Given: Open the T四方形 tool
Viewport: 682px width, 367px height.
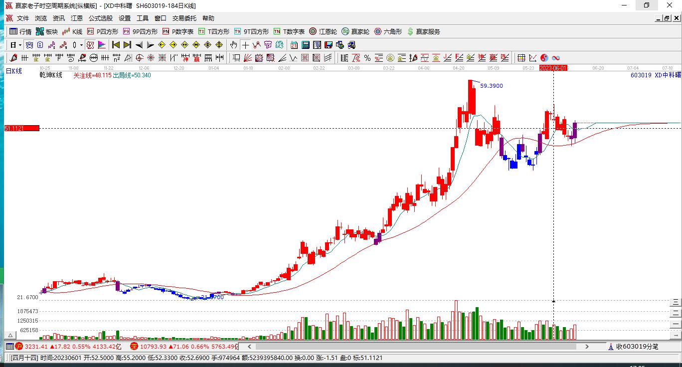Looking at the screenshot, I should [x=214, y=31].
